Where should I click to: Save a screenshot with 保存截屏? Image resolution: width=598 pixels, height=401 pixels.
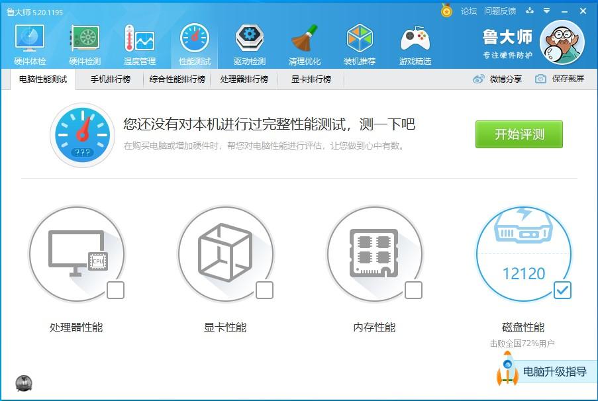click(562, 79)
